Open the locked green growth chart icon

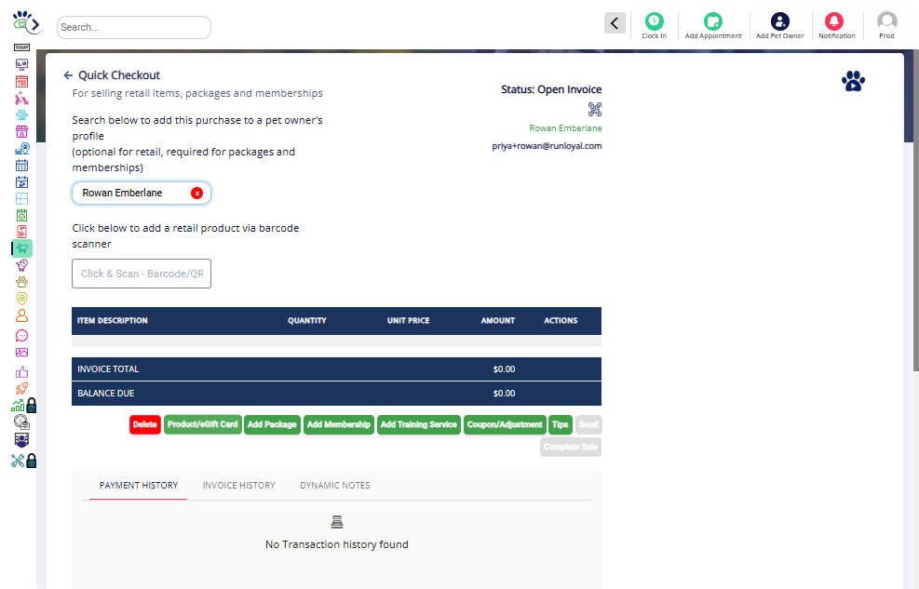23,405
